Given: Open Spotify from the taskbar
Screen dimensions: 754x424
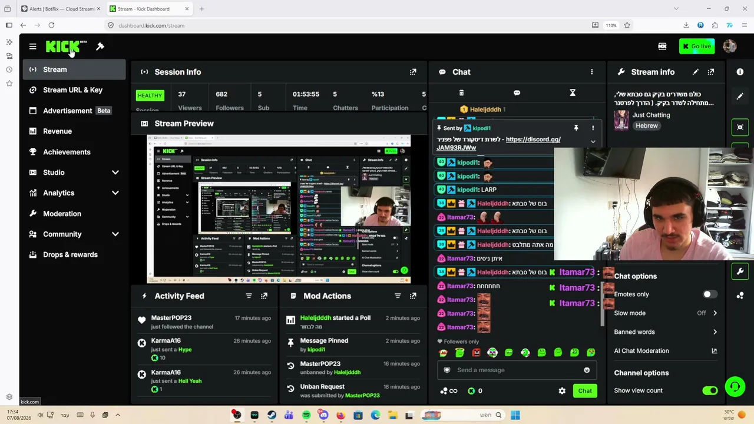Looking at the screenshot, I should pos(306,416).
